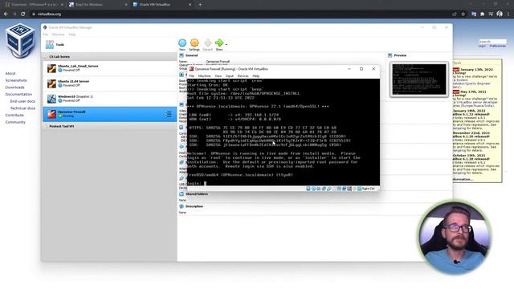Viewport: 514px width, 289px height.
Task: Open Devices menu in Opnsense VM window
Action: 243,75
